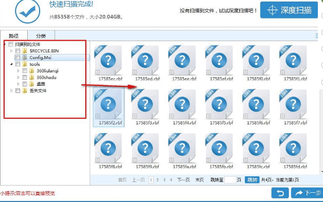Open page 2 in pagination

157,180
